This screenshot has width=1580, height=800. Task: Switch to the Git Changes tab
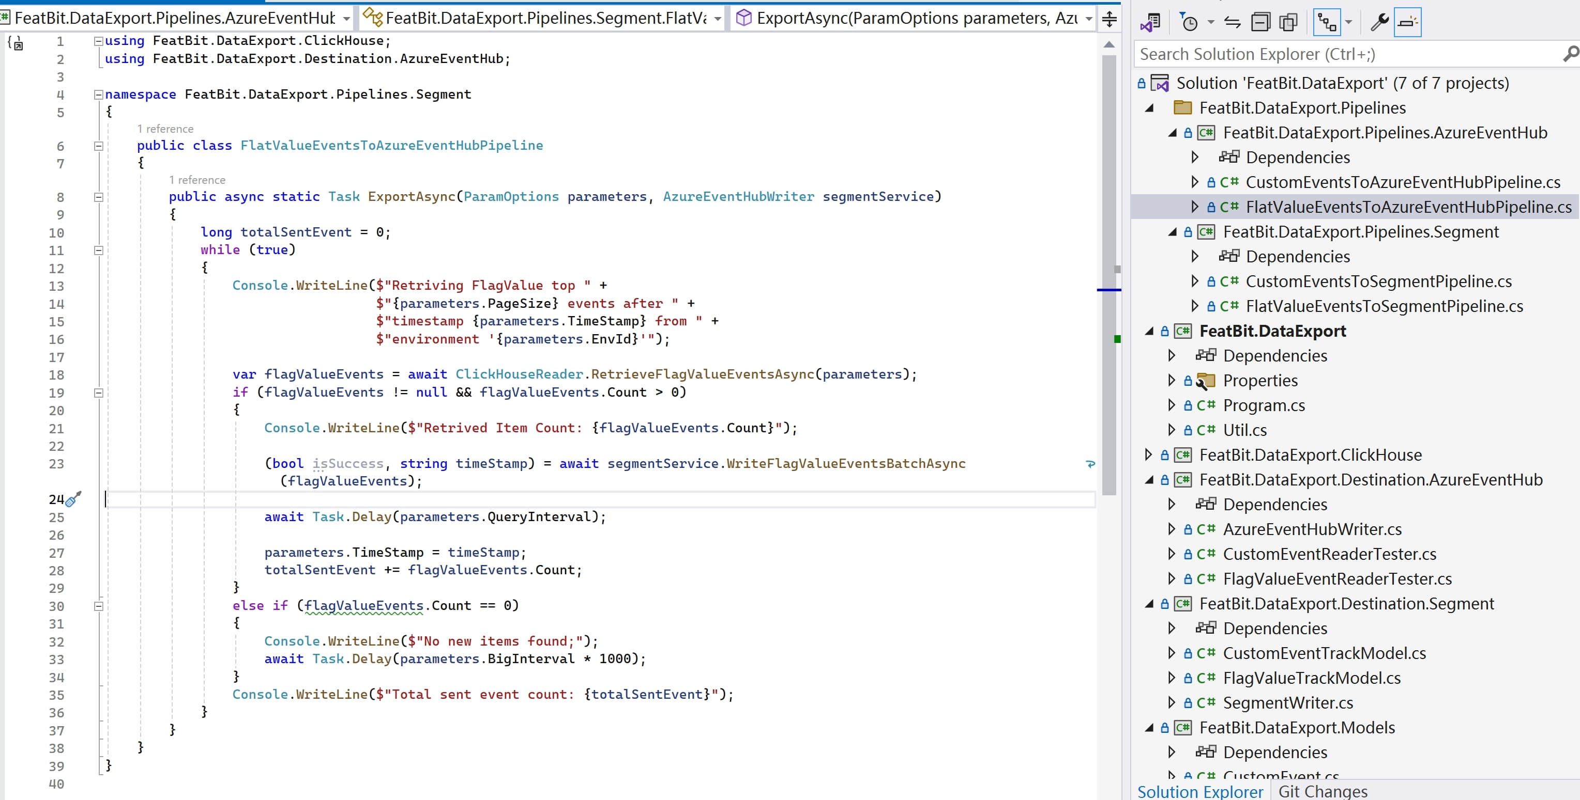click(1323, 791)
